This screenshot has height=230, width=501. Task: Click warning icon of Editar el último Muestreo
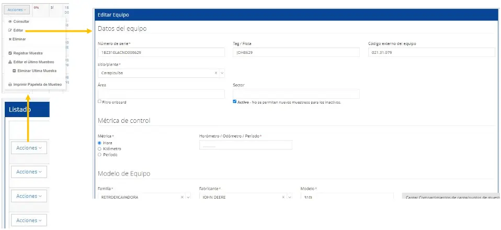[x=10, y=62]
